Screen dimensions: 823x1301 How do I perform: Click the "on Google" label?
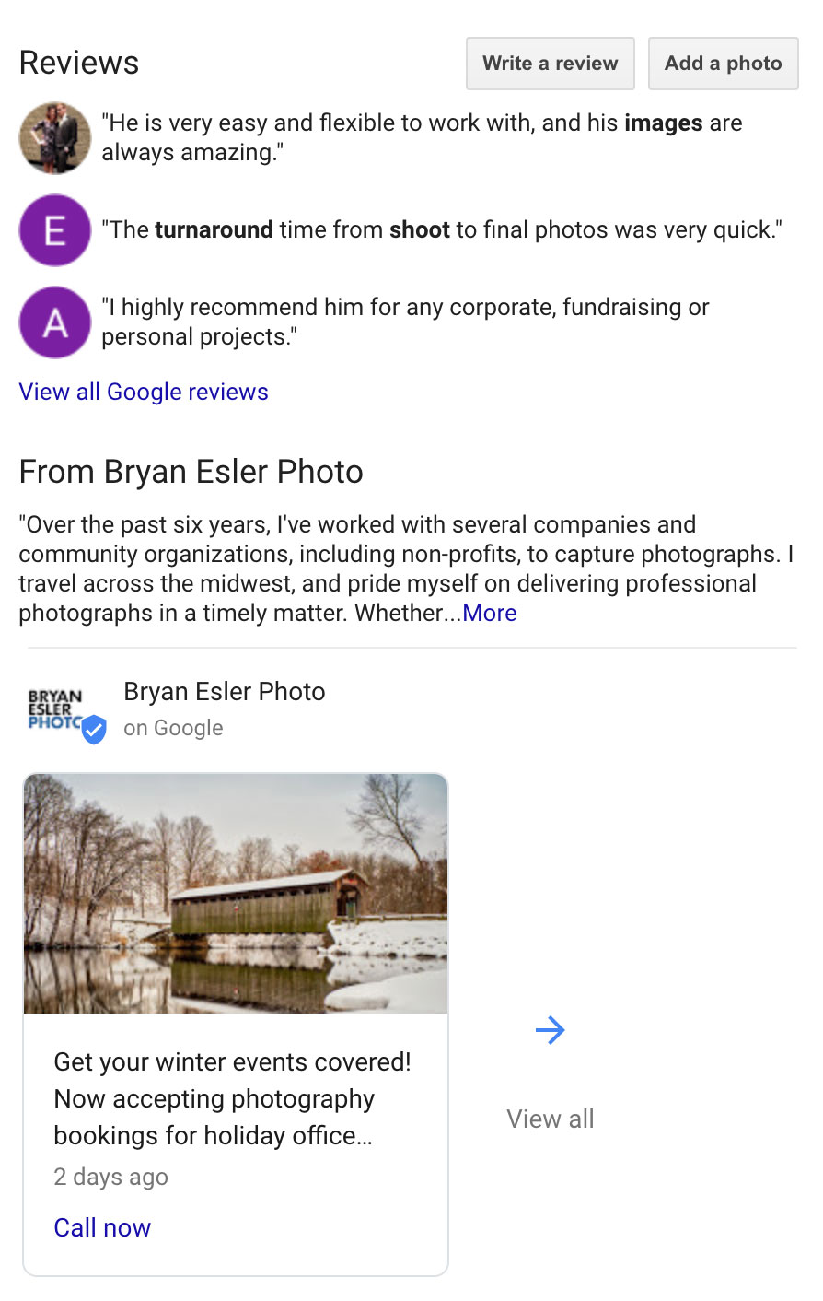click(173, 728)
